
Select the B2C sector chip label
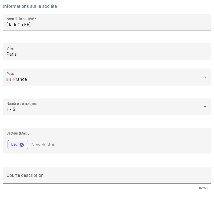[14, 145]
